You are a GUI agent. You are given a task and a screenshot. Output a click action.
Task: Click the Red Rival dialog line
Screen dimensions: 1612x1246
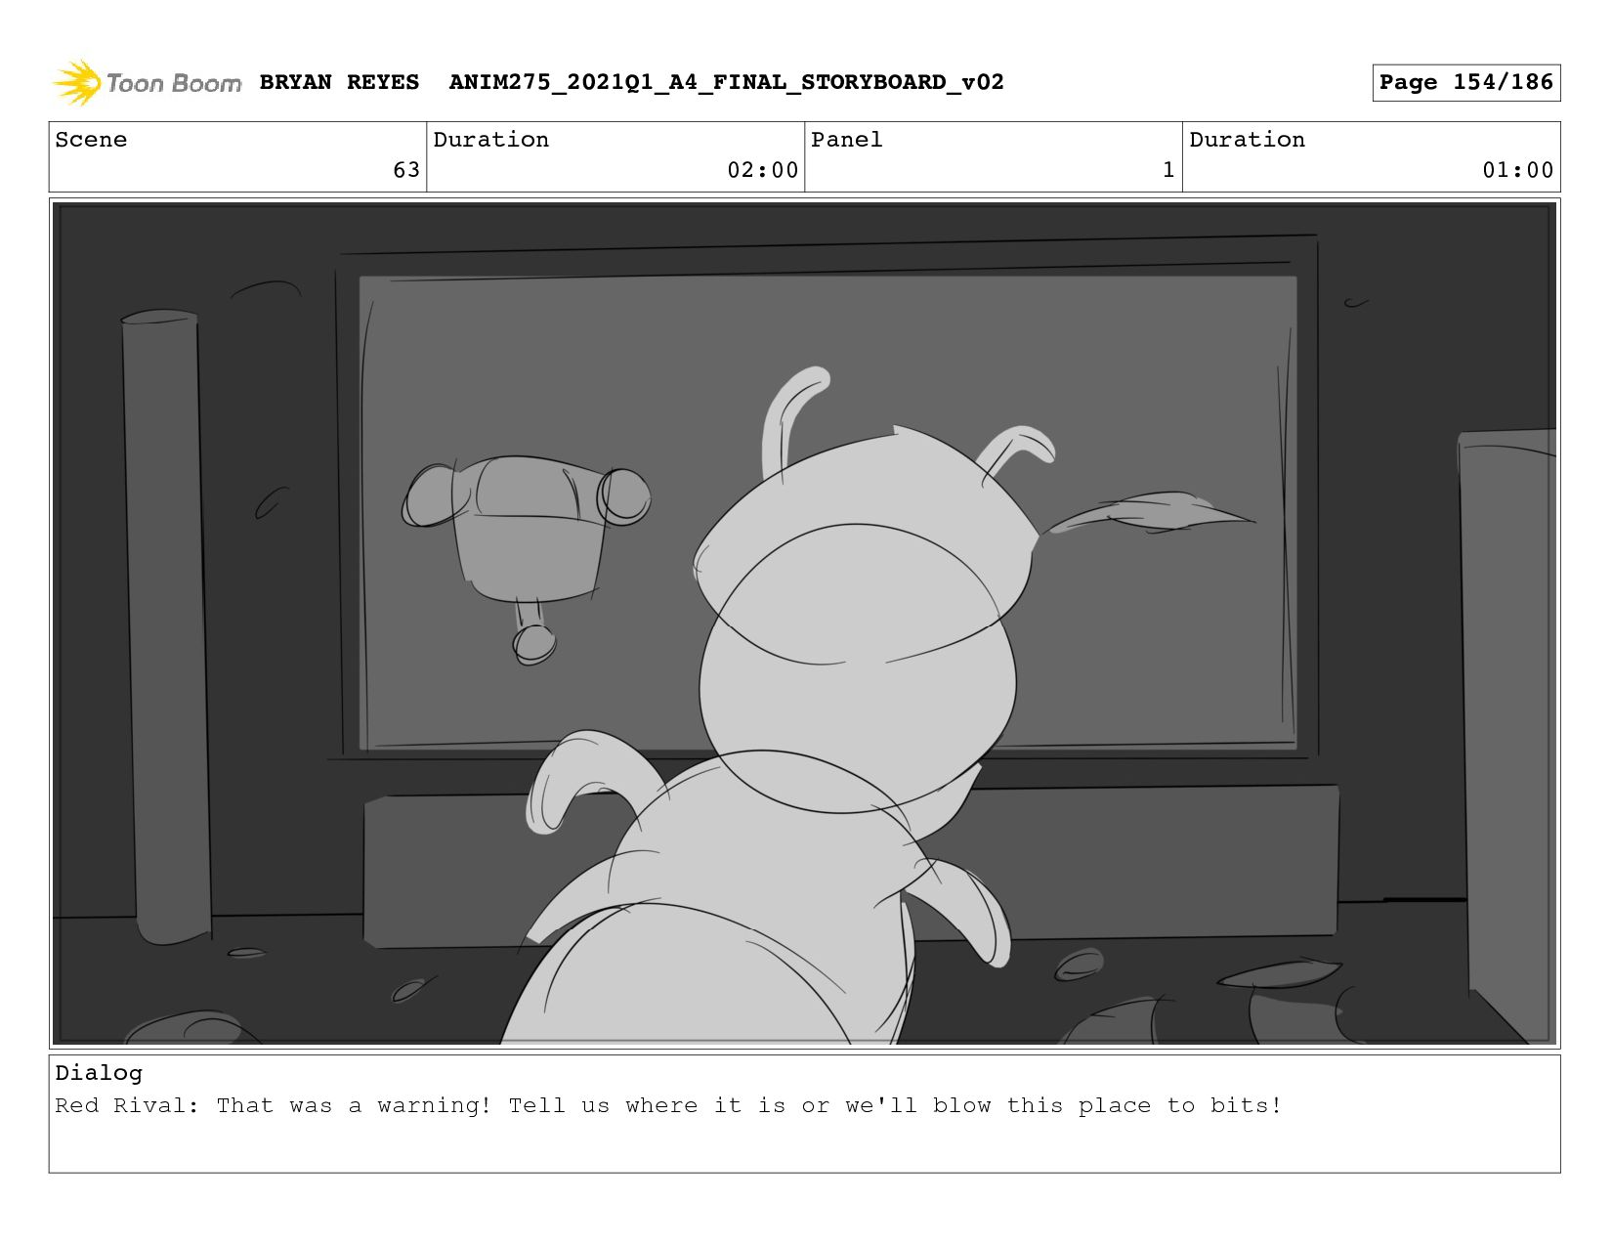668,1105
